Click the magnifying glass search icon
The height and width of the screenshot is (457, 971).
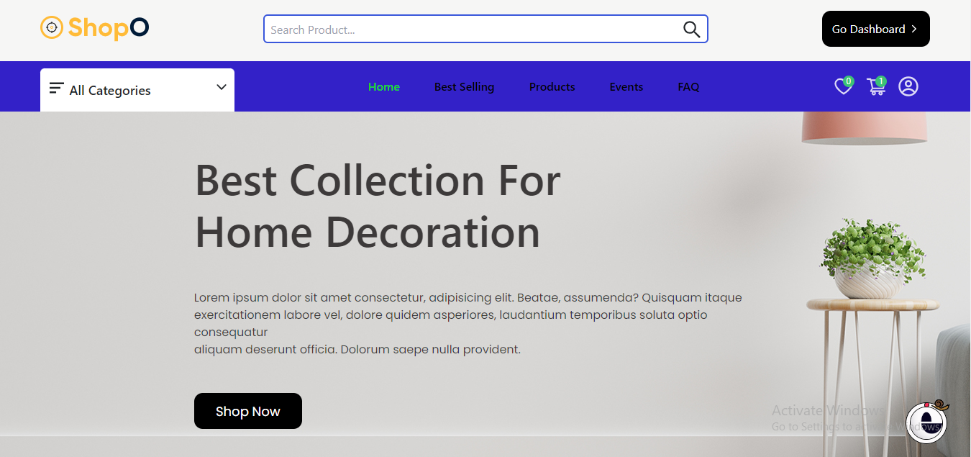(x=691, y=30)
